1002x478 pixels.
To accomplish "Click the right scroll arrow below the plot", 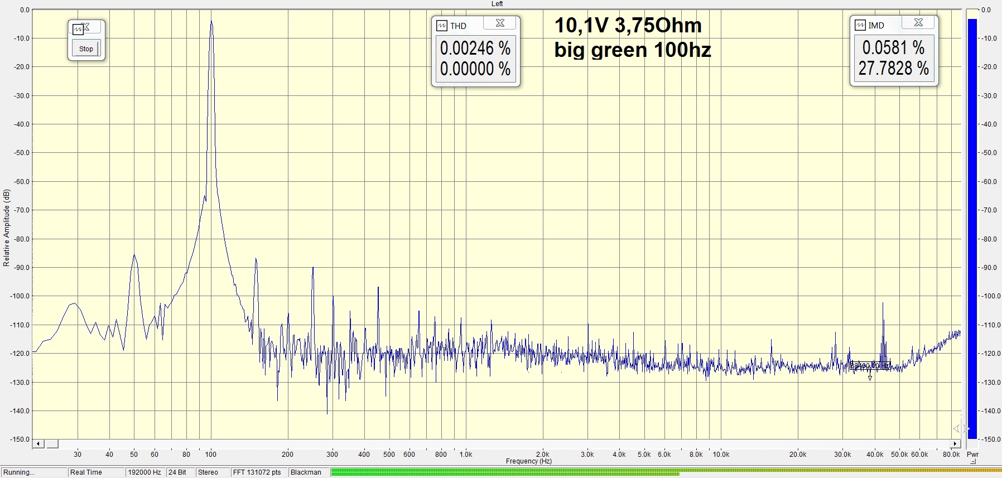I will coord(955,444).
